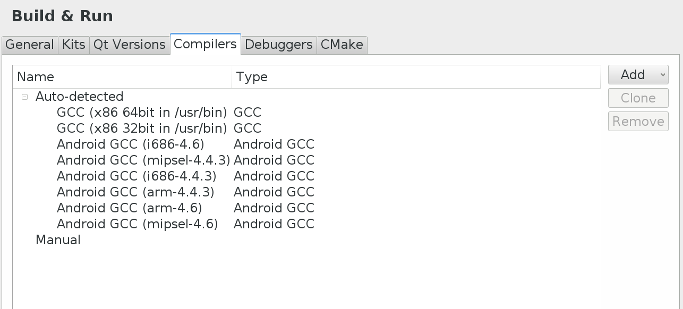Click the Clone button
683x309 pixels.
[638, 98]
